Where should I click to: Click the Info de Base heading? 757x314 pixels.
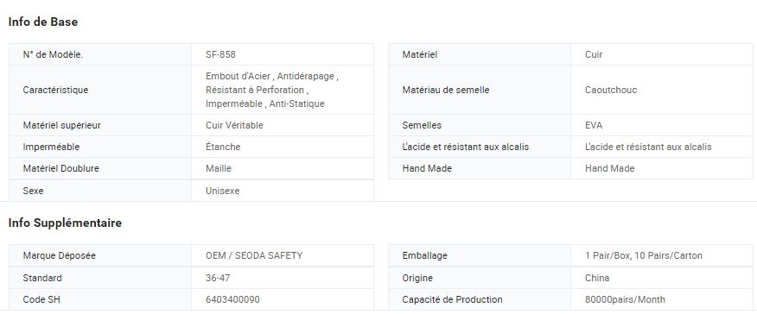[x=43, y=22]
